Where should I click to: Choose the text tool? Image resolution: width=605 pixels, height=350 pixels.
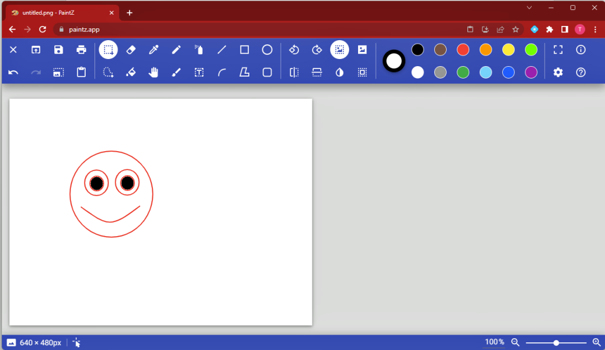pyautogui.click(x=199, y=72)
